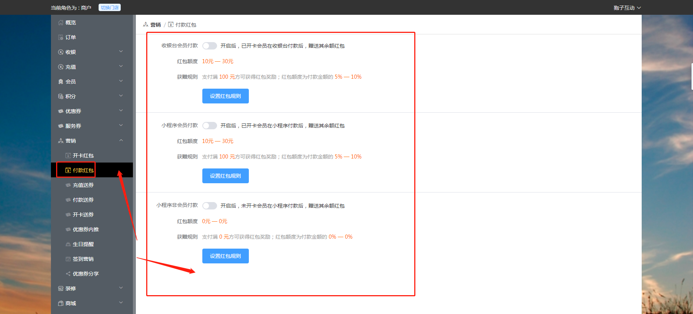Click the 付款红包 breadcrumb text
Image resolution: width=693 pixels, height=314 pixels.
pos(186,25)
